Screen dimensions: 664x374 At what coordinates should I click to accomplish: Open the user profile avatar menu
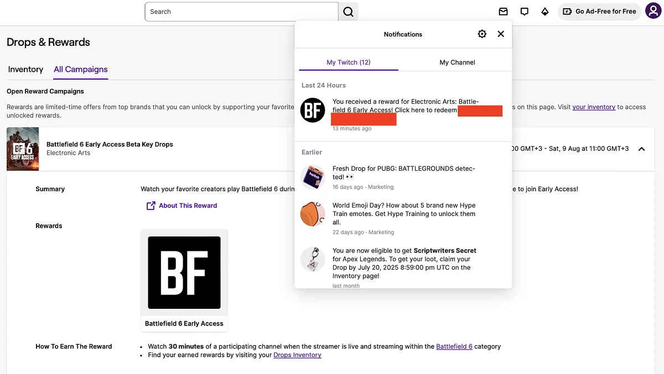point(653,11)
